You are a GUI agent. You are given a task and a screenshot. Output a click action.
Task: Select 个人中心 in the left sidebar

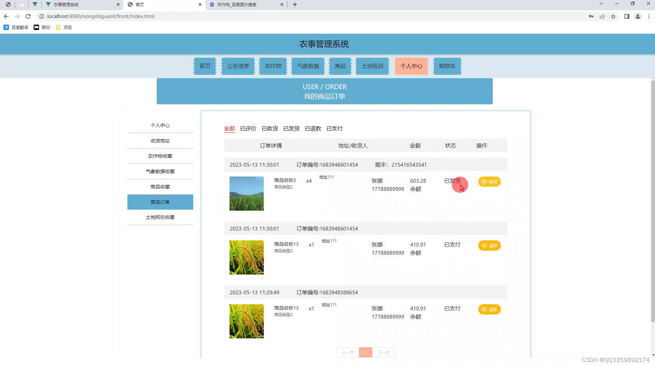click(160, 125)
